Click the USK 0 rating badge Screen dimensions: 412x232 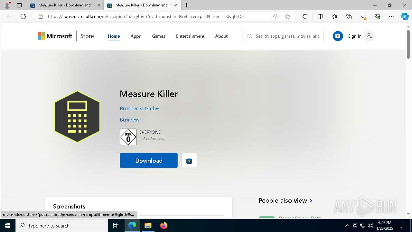pos(128,137)
